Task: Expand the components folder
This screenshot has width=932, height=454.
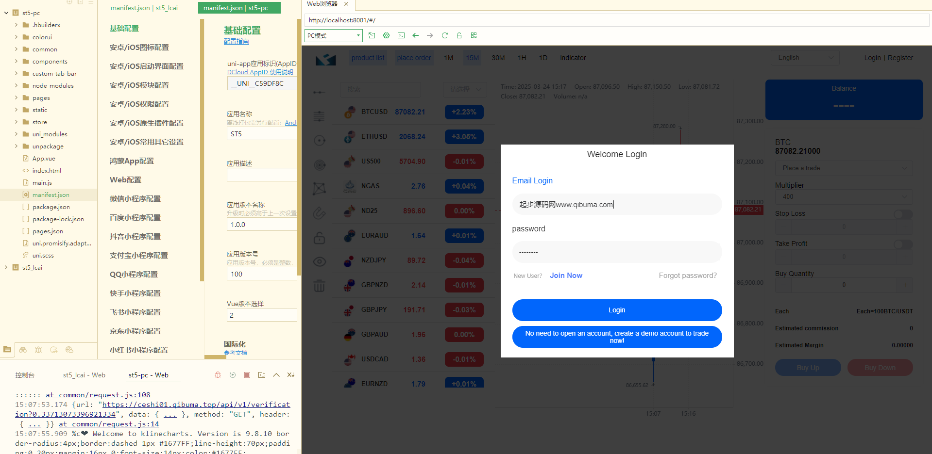Action: [16, 61]
